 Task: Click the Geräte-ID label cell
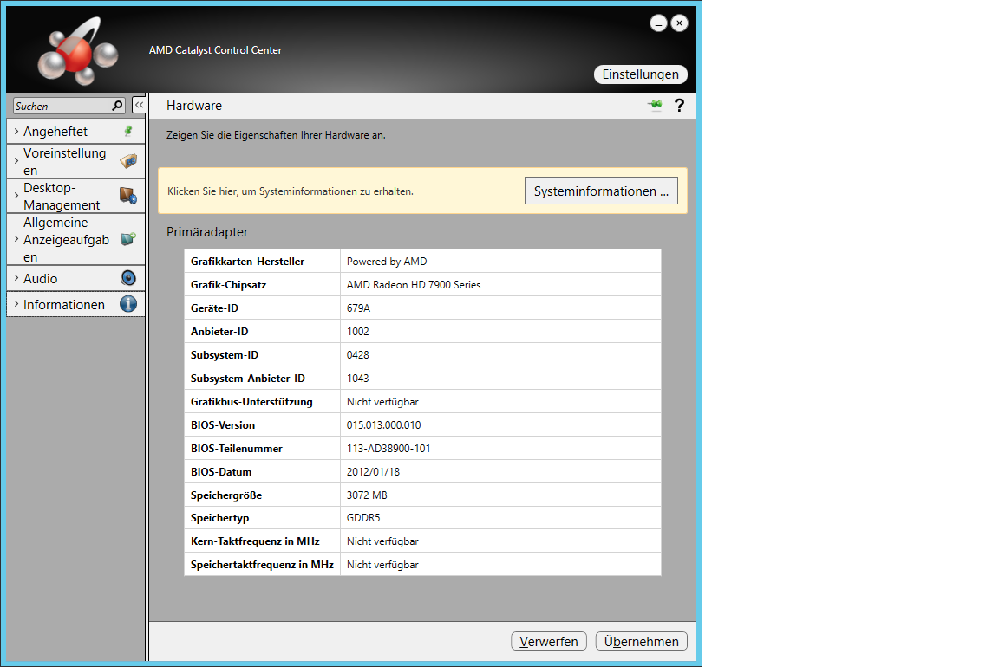[x=263, y=308]
